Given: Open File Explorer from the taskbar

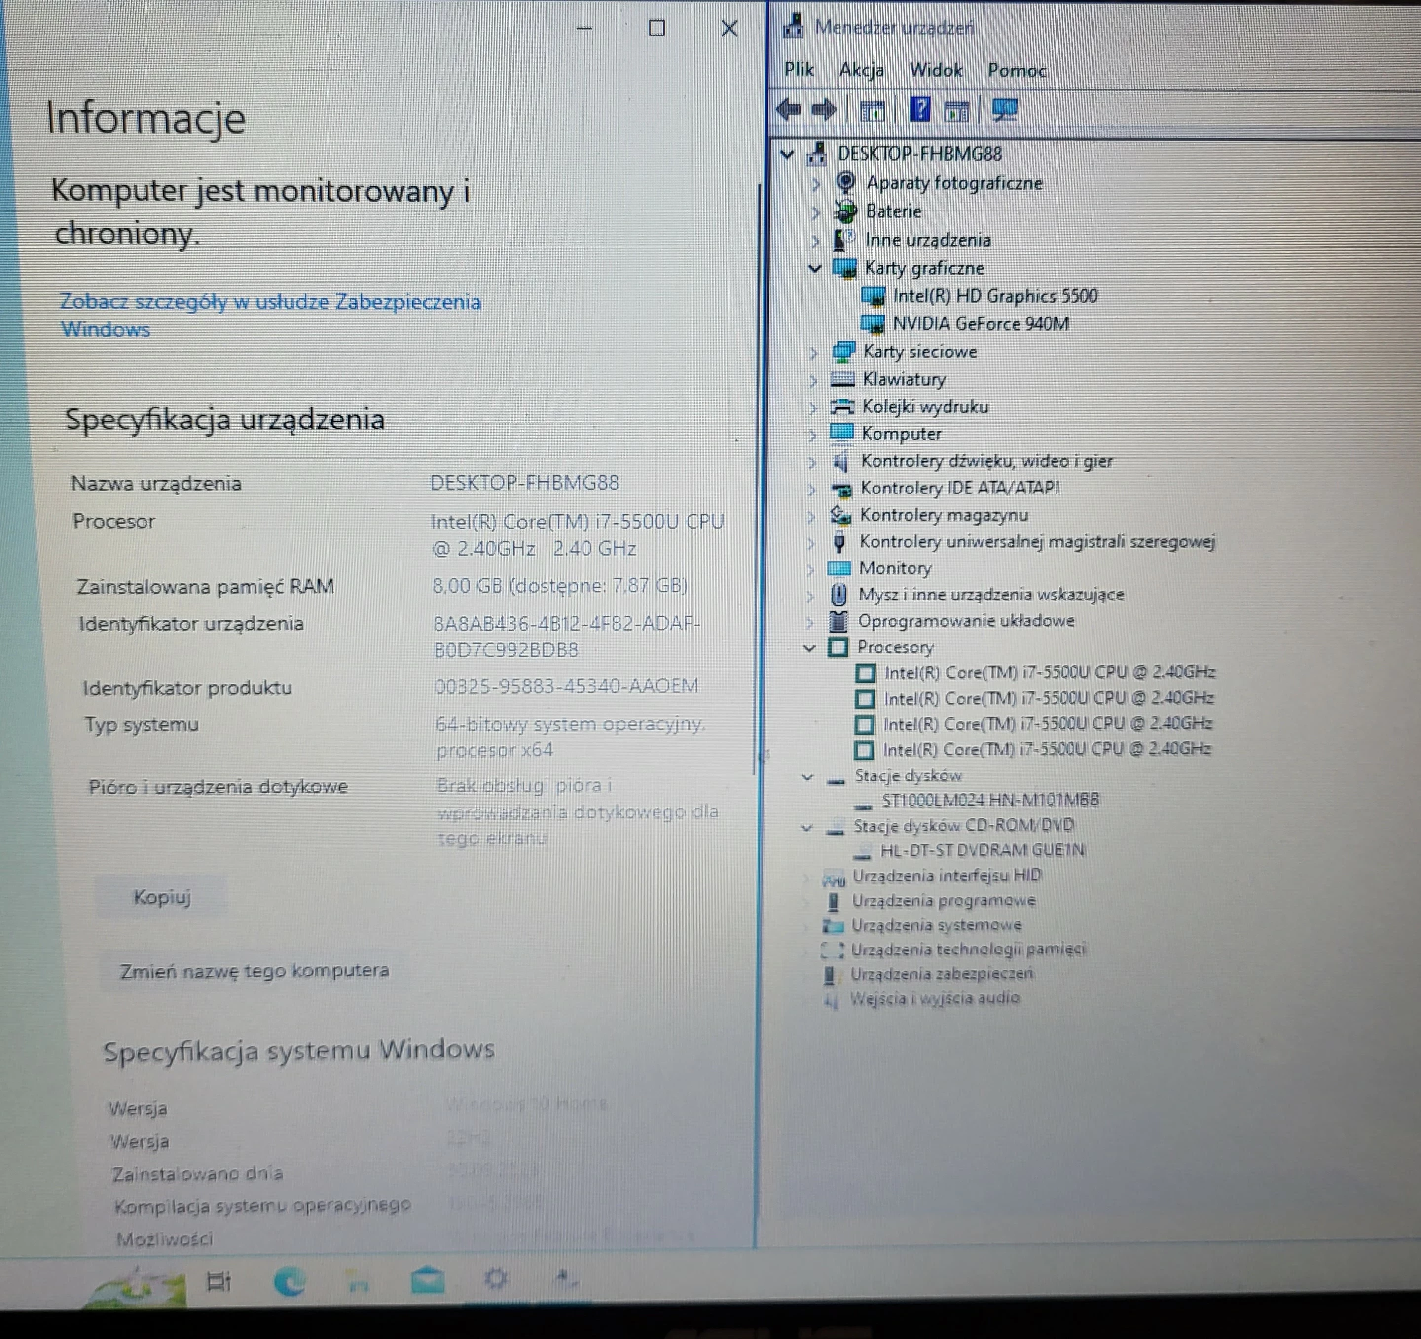Looking at the screenshot, I should 358,1281.
